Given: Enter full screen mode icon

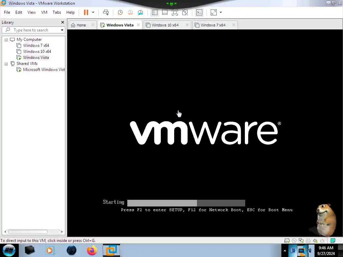Looking at the screenshot, I should [175, 12].
